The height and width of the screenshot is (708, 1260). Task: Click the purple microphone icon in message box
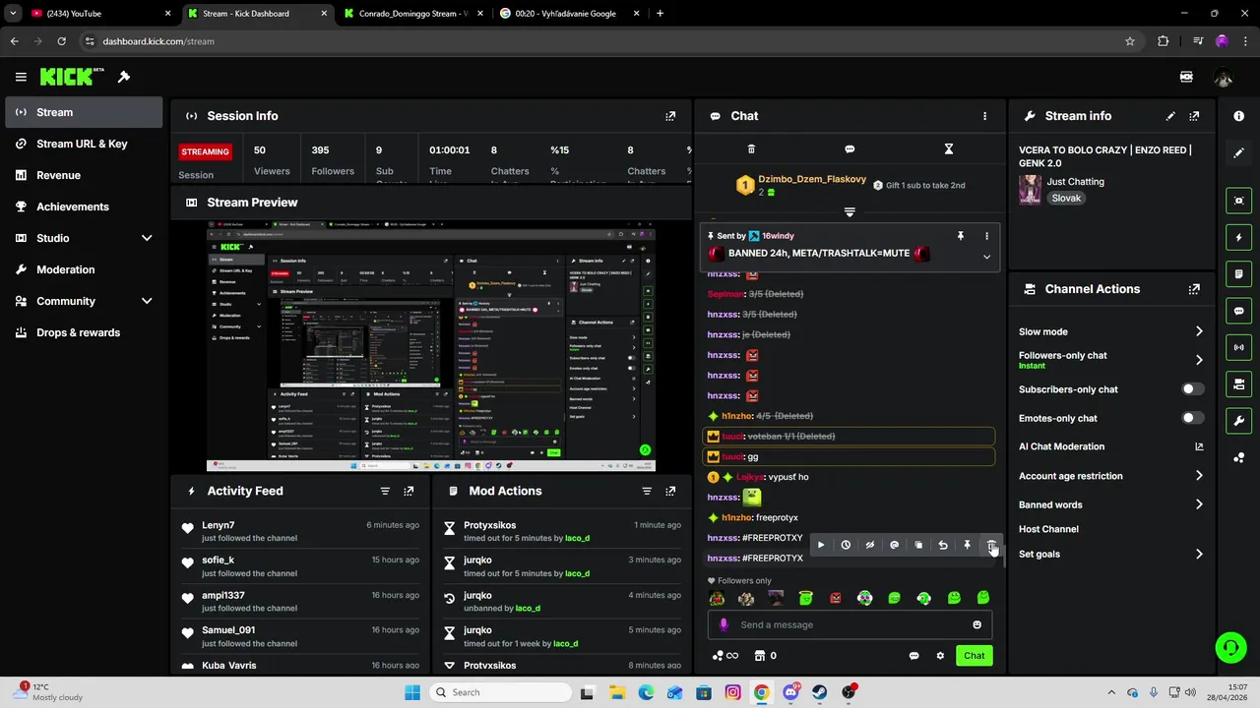pyautogui.click(x=724, y=624)
